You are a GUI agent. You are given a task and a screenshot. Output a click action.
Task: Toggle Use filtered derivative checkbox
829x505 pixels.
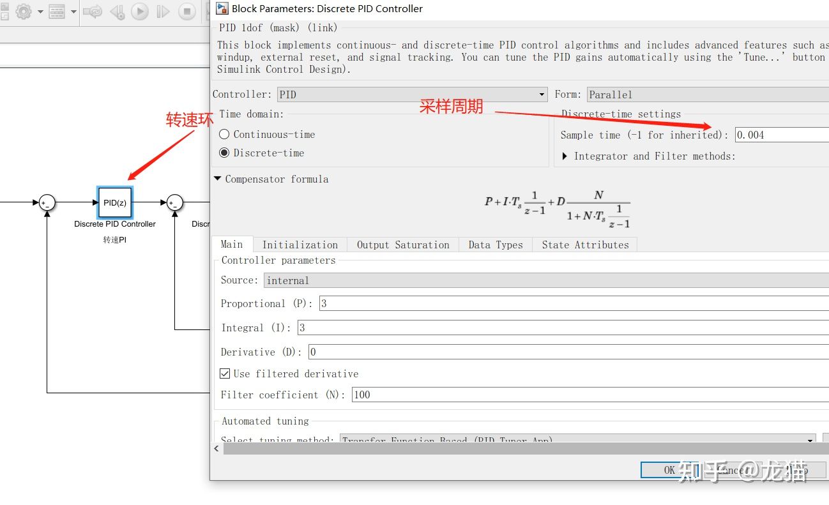click(x=225, y=374)
